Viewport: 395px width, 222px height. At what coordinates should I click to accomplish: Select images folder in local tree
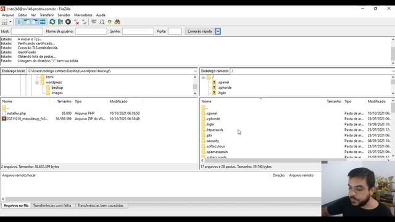pos(57,93)
